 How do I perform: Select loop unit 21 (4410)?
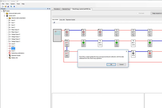point(133,54)
